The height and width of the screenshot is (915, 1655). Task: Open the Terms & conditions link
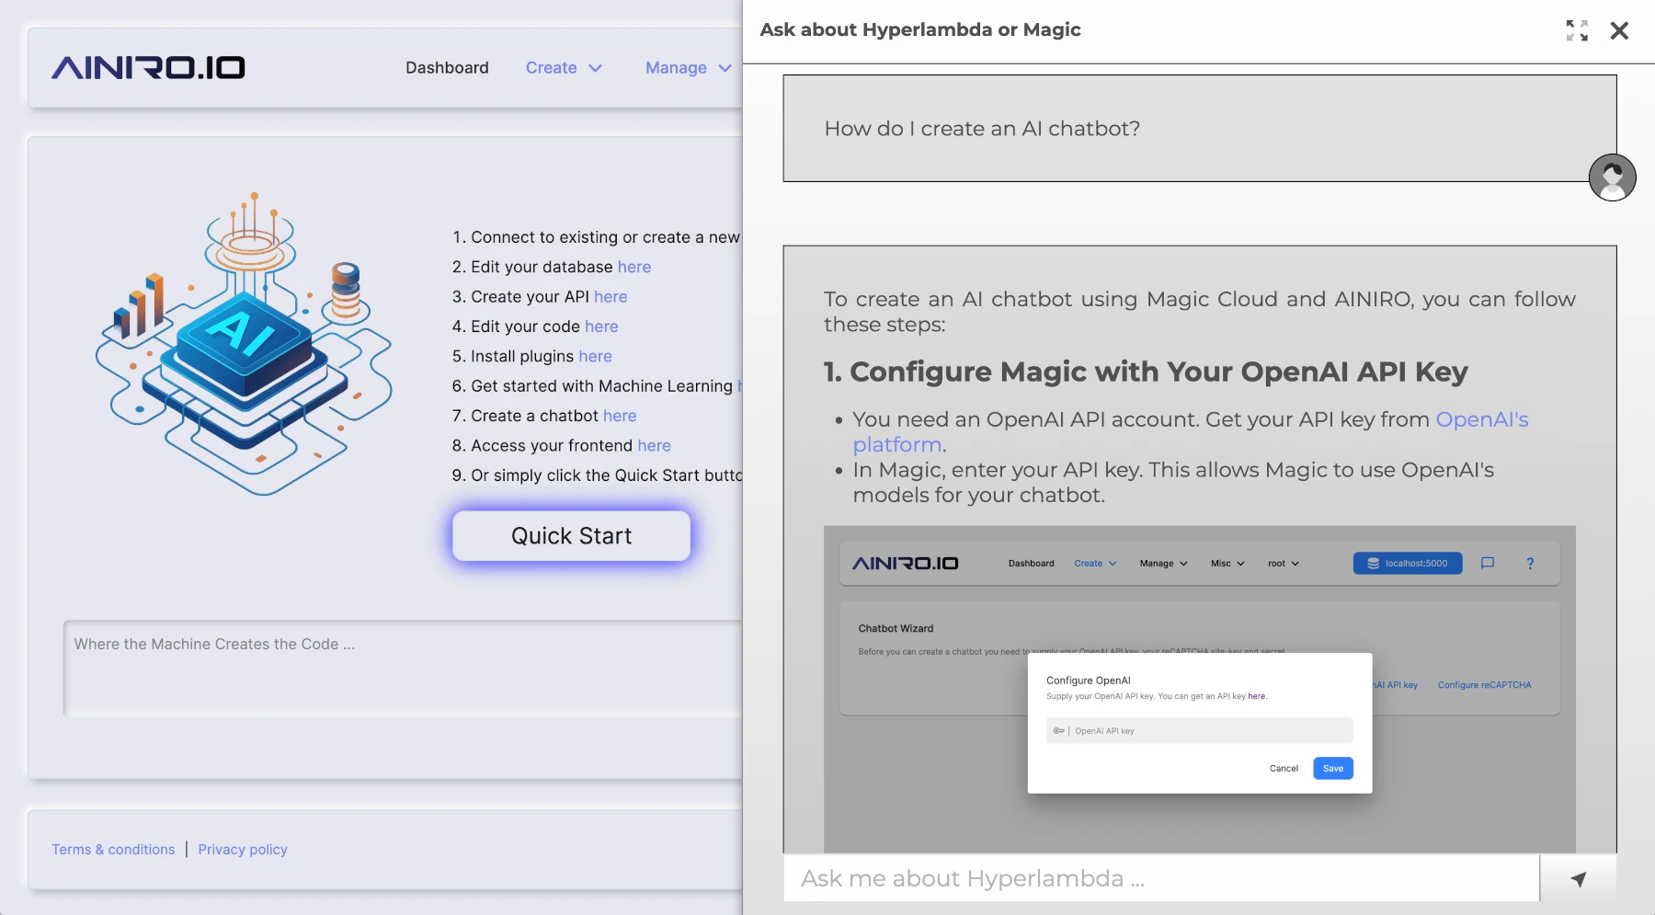coord(113,849)
